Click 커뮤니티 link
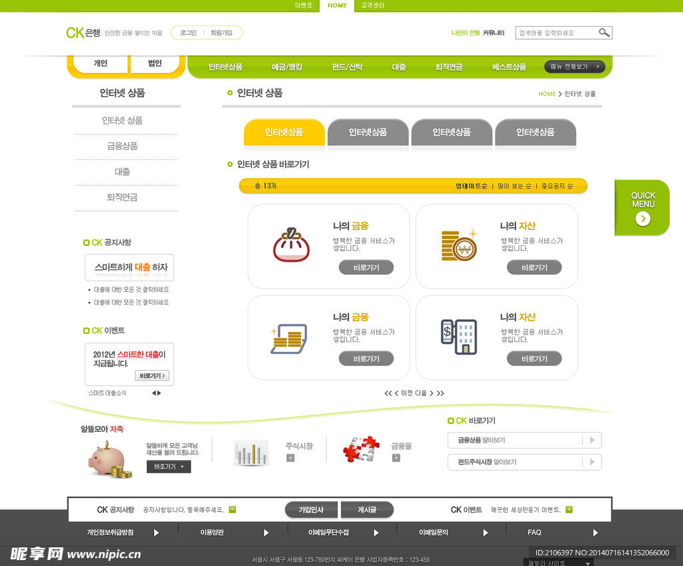The width and height of the screenshot is (683, 566). [494, 33]
